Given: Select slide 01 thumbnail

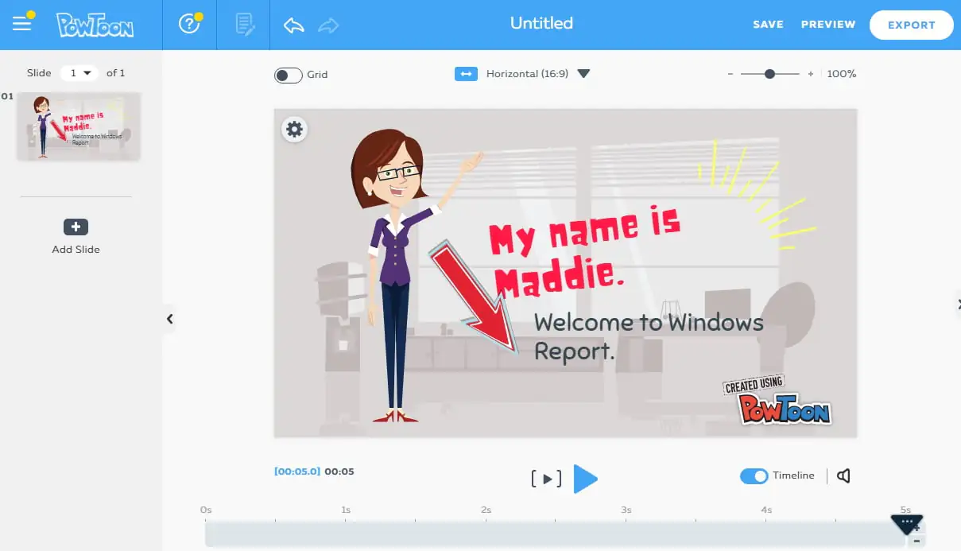Looking at the screenshot, I should [79, 126].
